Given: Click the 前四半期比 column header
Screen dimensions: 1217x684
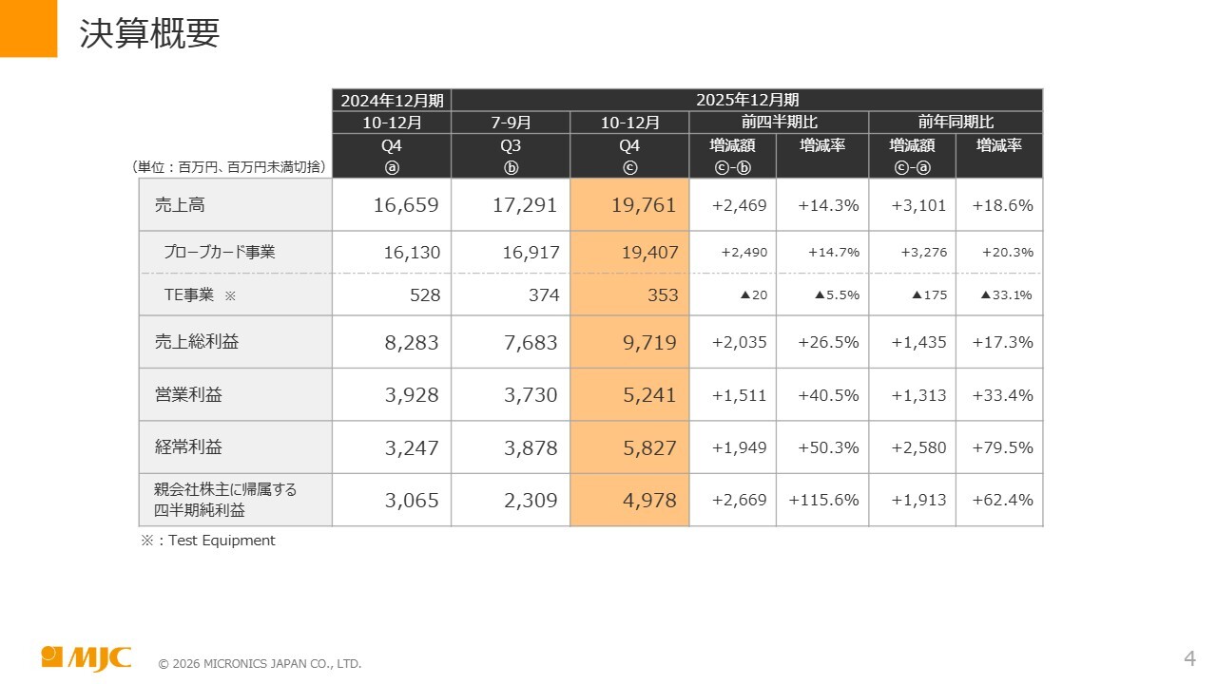Looking at the screenshot, I should [779, 123].
